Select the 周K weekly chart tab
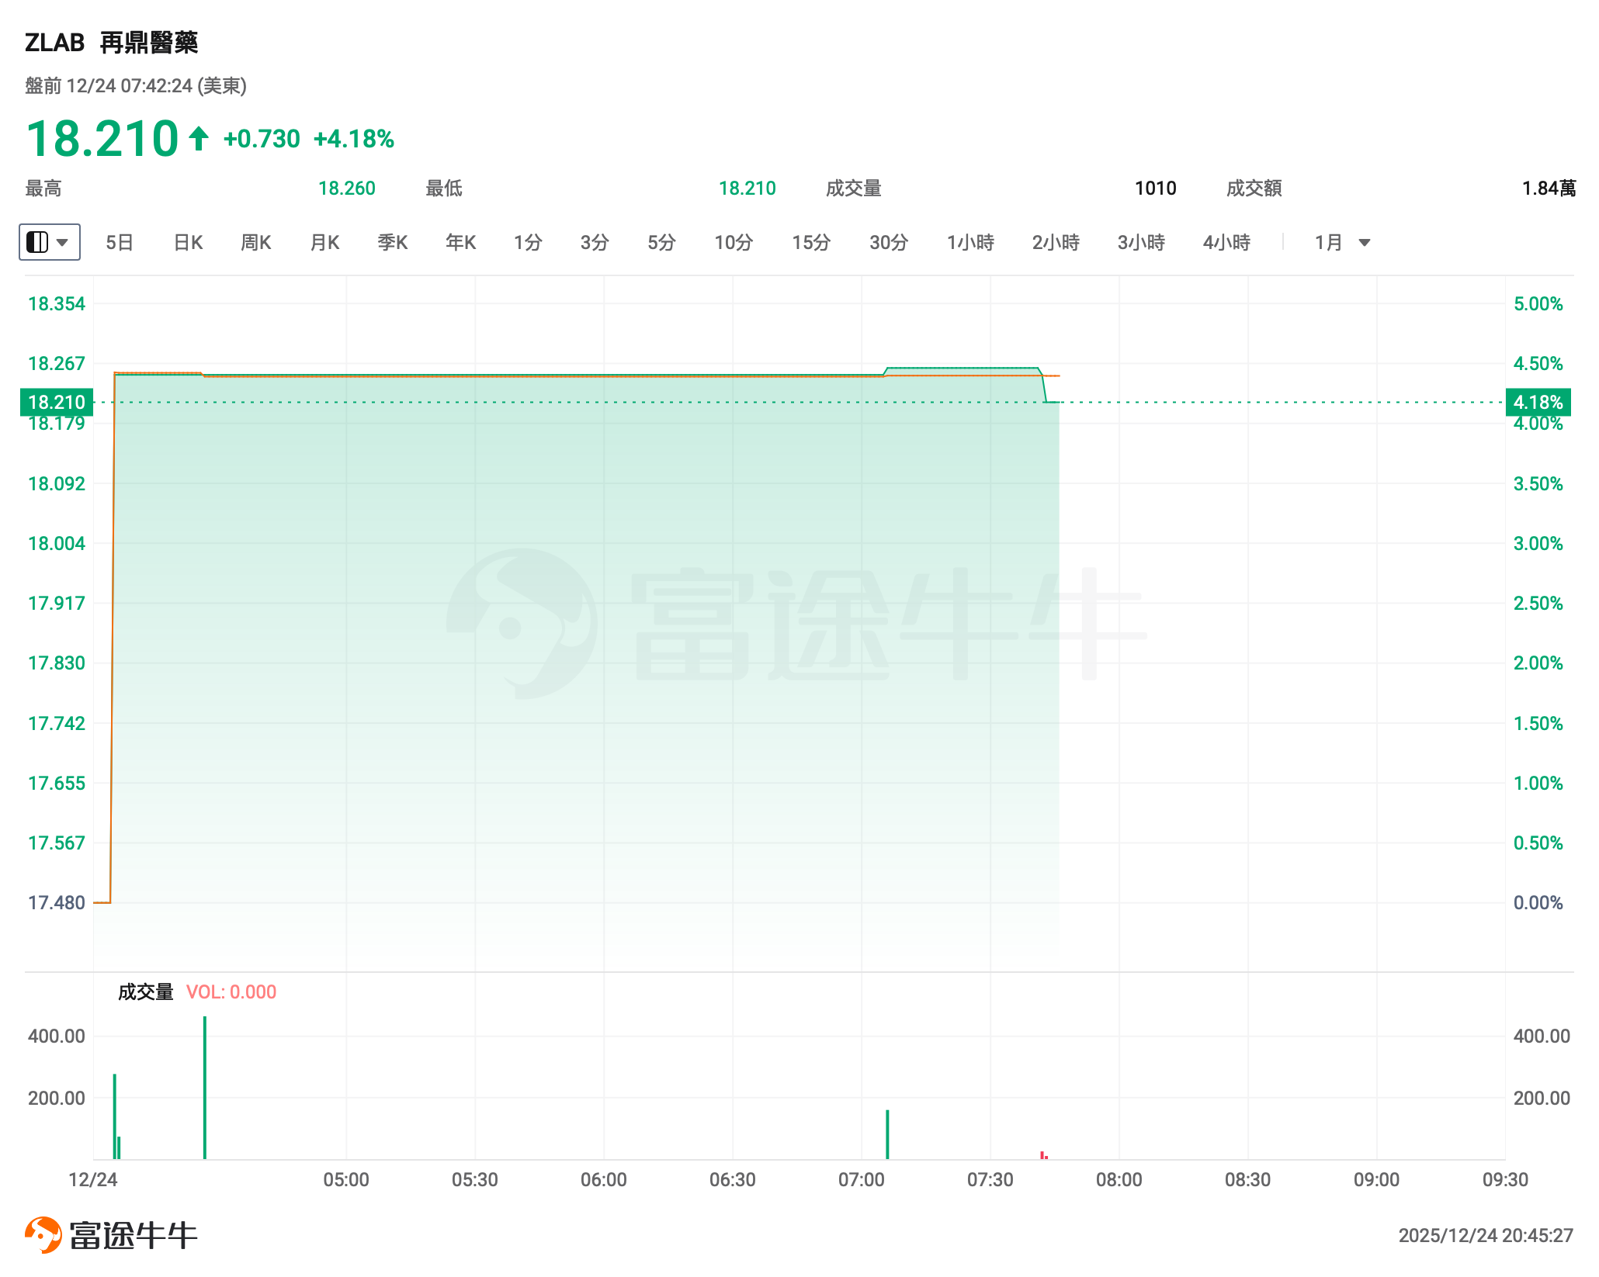1599x1277 pixels. point(256,243)
